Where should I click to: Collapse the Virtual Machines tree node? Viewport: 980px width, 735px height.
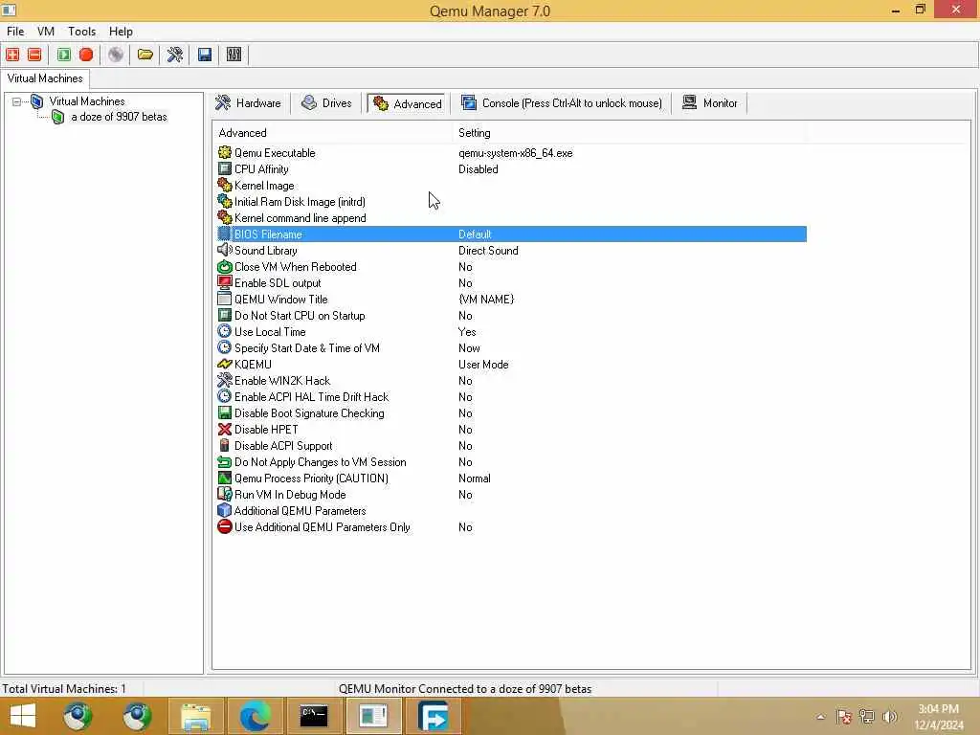16,101
